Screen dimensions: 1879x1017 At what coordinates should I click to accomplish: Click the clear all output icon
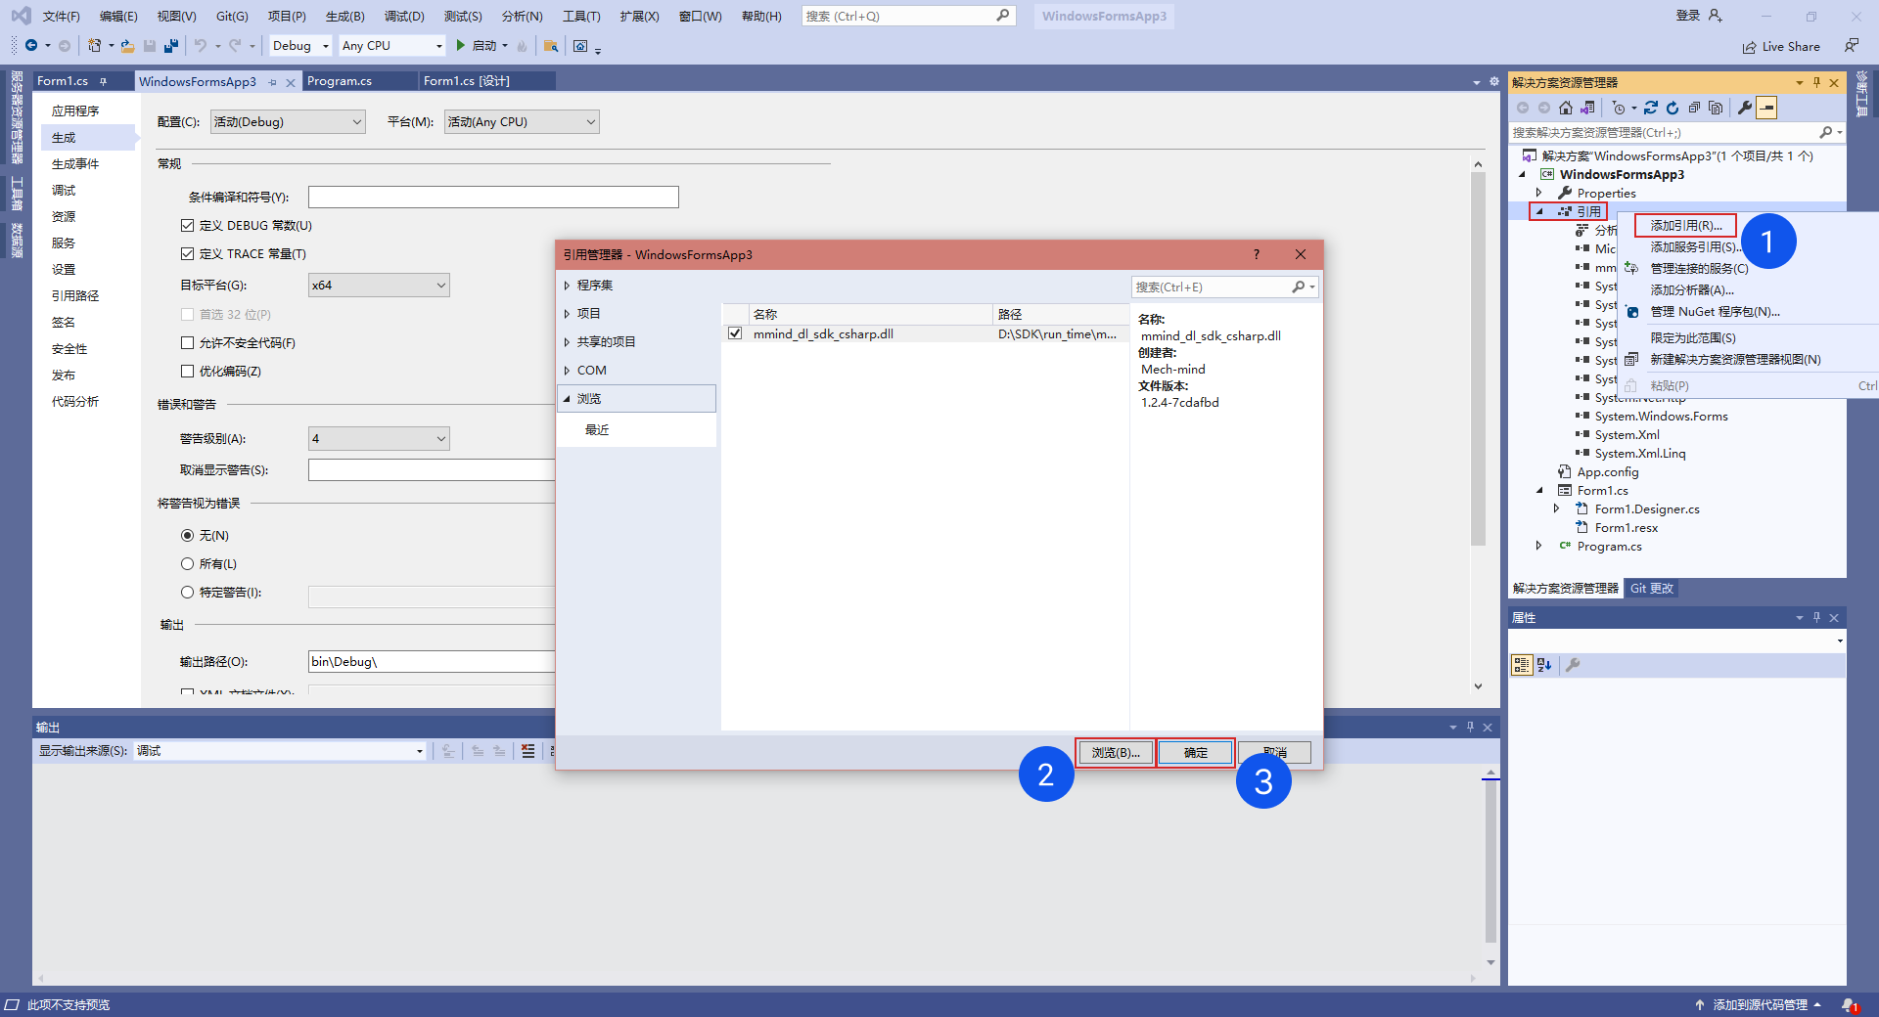(x=528, y=751)
